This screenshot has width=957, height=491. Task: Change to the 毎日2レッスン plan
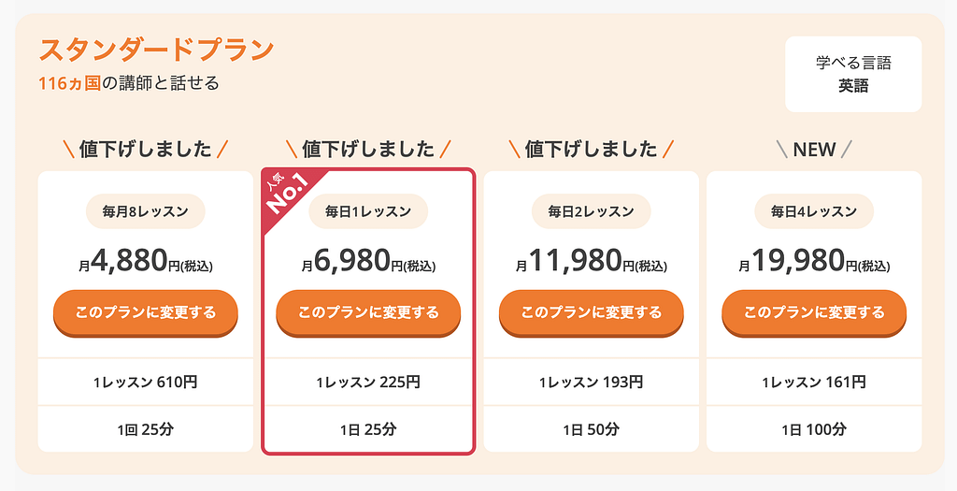click(x=591, y=312)
